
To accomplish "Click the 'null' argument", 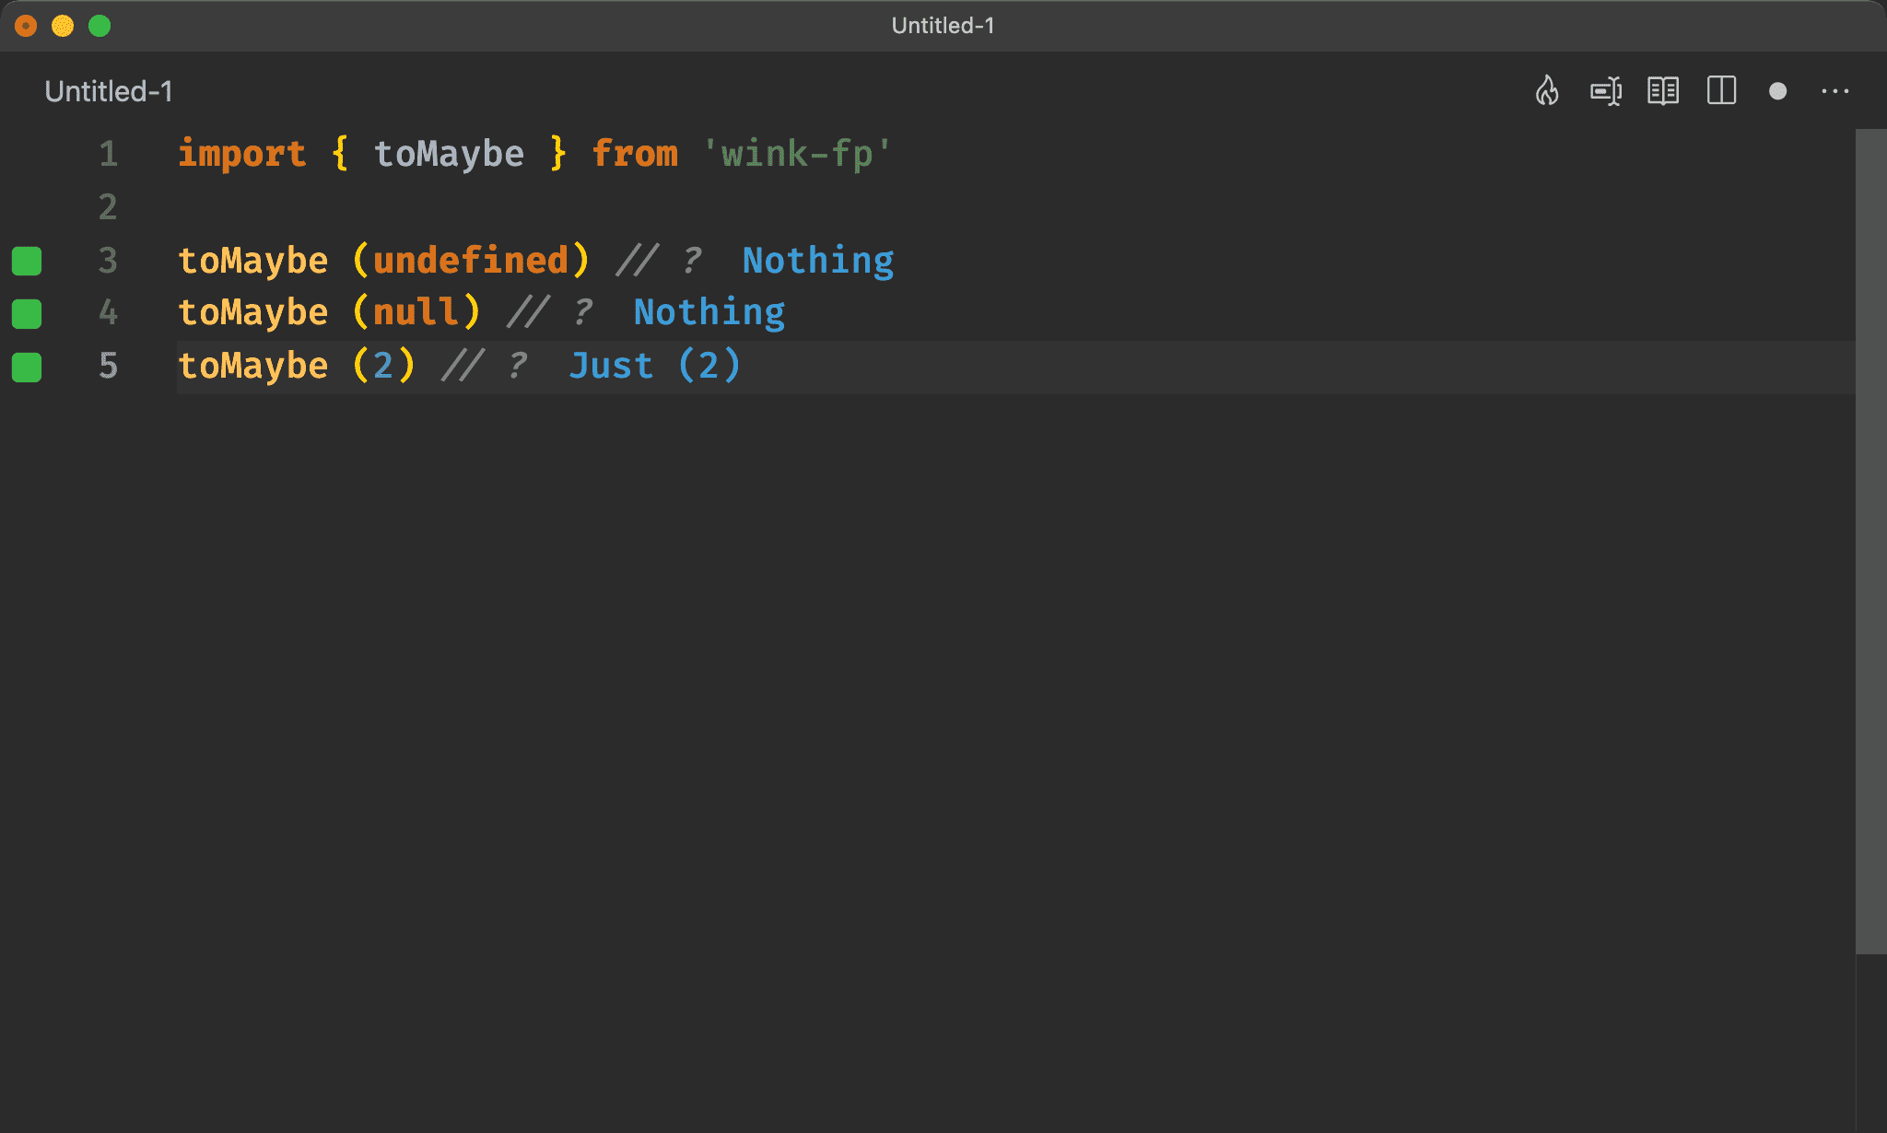I will tap(416, 313).
